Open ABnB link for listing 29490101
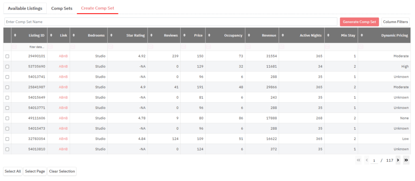Viewport: 415px width, 181px height. (63, 56)
